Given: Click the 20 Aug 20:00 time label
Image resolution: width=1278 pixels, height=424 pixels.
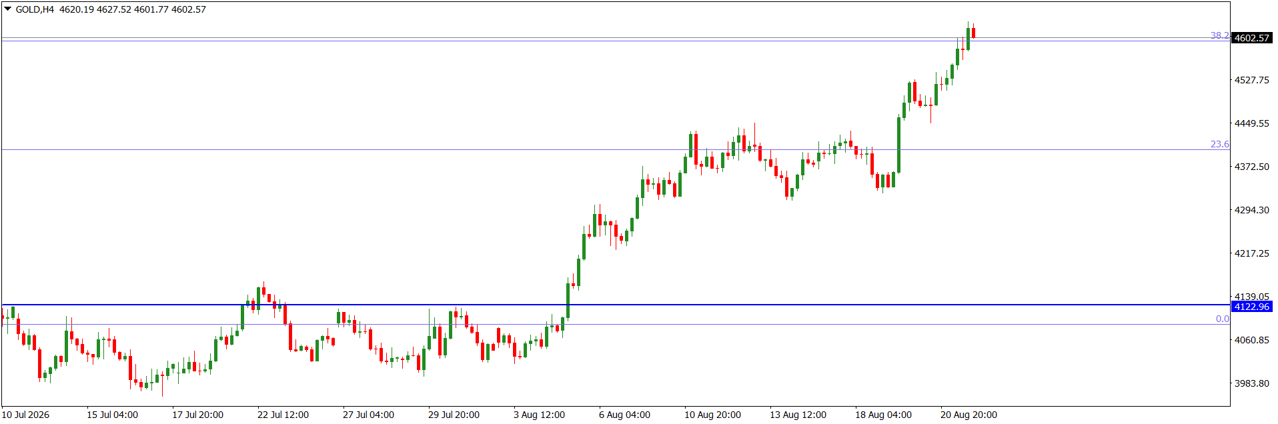Looking at the screenshot, I should click(969, 415).
